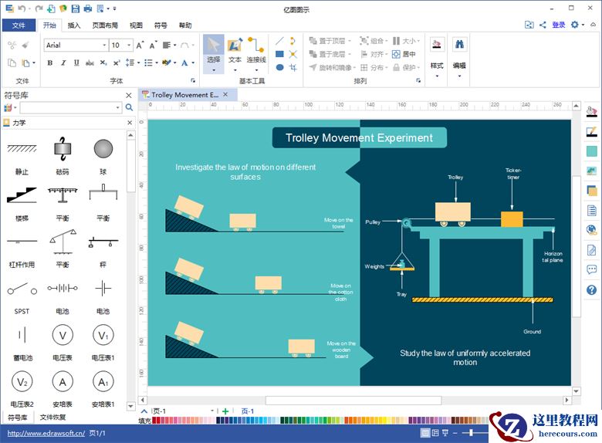Close the 符号库 symbol library panel
The height and width of the screenshot is (443, 602).
click(x=129, y=95)
